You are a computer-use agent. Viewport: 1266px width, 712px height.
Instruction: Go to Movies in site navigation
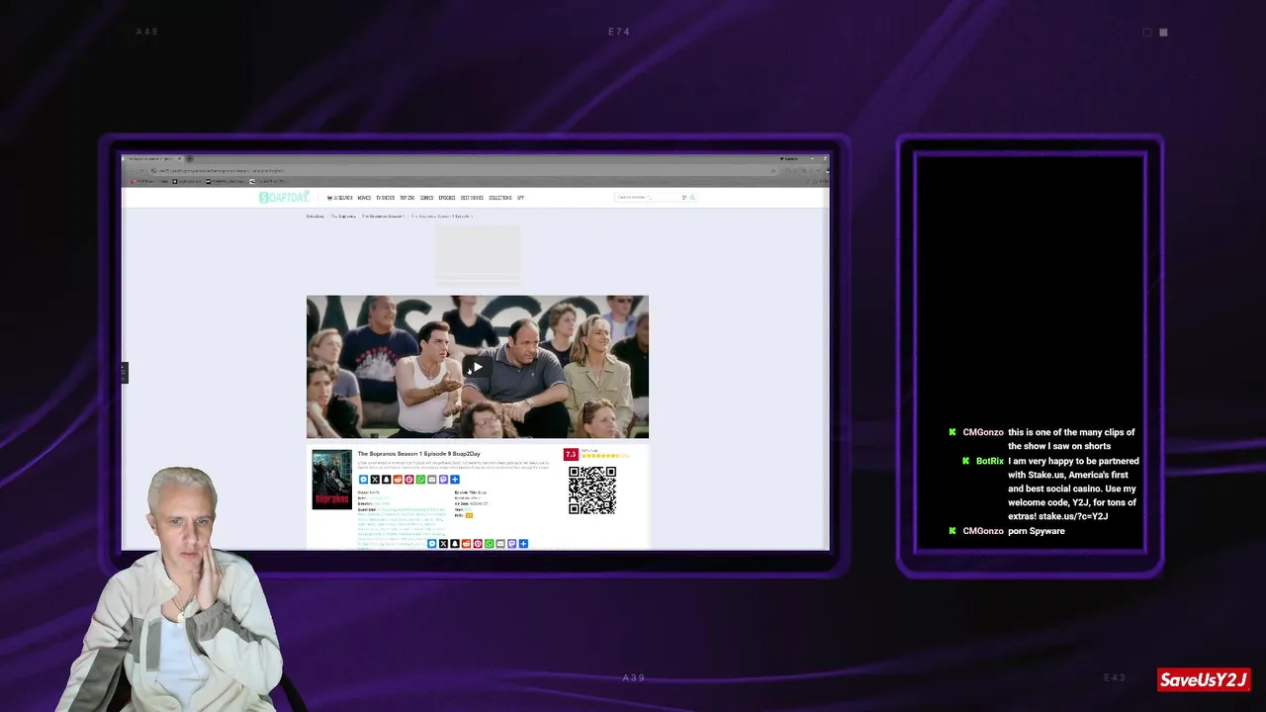coord(364,198)
